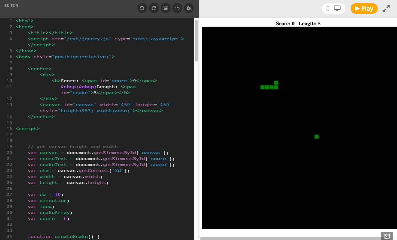Screen dimensions: 397x240
Task: Switch preview to desktop view
Action: (x=337, y=9)
